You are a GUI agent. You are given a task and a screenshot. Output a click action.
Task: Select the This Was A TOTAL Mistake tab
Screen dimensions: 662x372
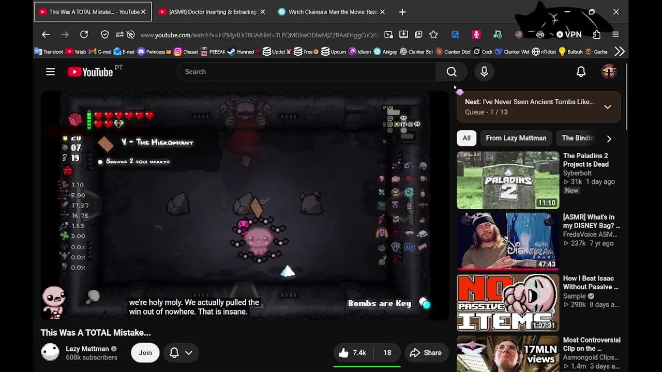click(x=93, y=12)
